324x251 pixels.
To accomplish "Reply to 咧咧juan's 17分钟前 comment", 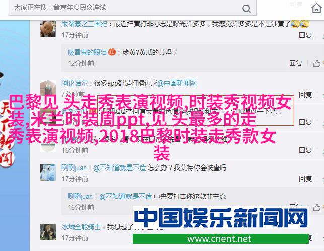I will tap(305, 179).
